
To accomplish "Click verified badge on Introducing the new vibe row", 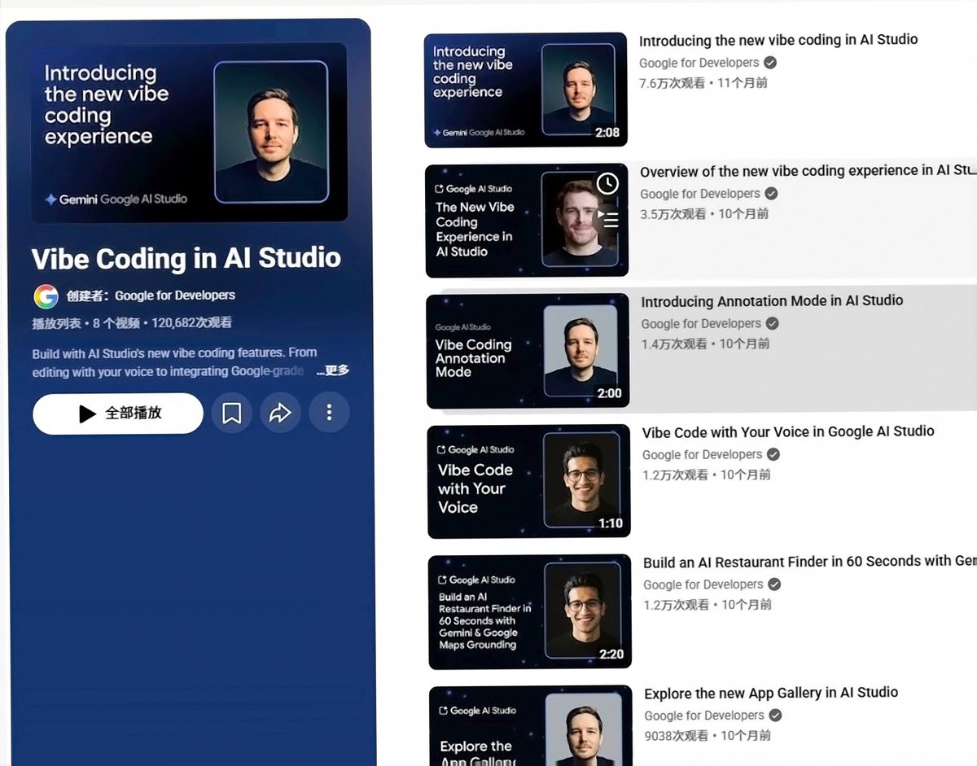I will click(x=770, y=63).
